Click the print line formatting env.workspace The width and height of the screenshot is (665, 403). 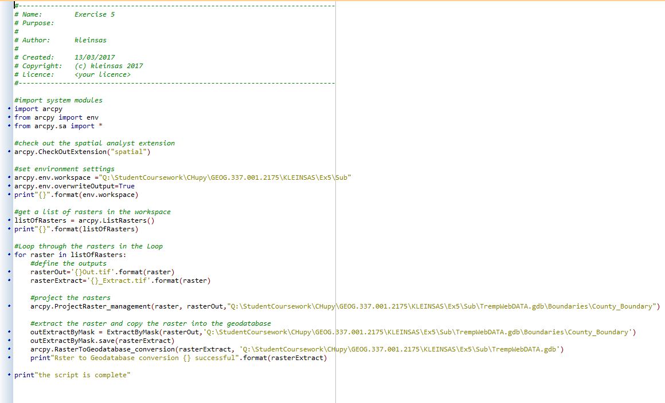[x=76, y=195]
